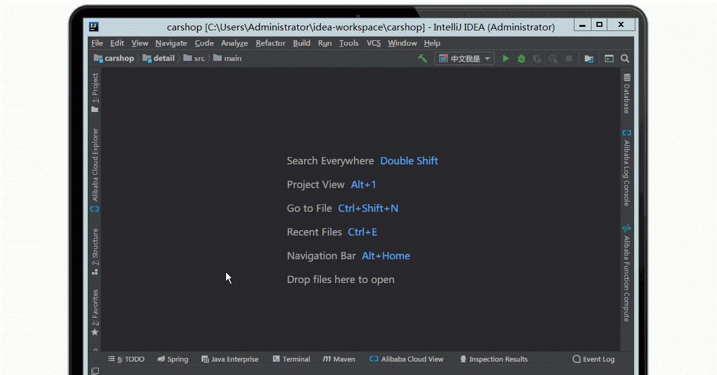Viewport: 717px width, 375px height.
Task: Select the main folder breadcrumb
Action: point(227,58)
